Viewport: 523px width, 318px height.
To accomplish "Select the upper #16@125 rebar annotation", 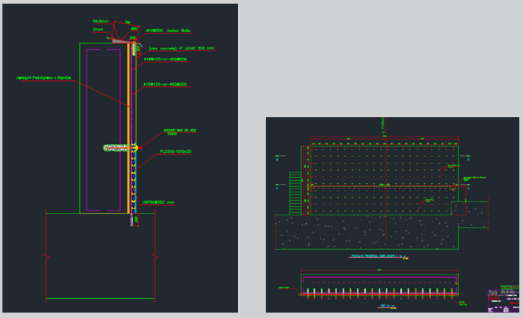I will click(x=165, y=59).
